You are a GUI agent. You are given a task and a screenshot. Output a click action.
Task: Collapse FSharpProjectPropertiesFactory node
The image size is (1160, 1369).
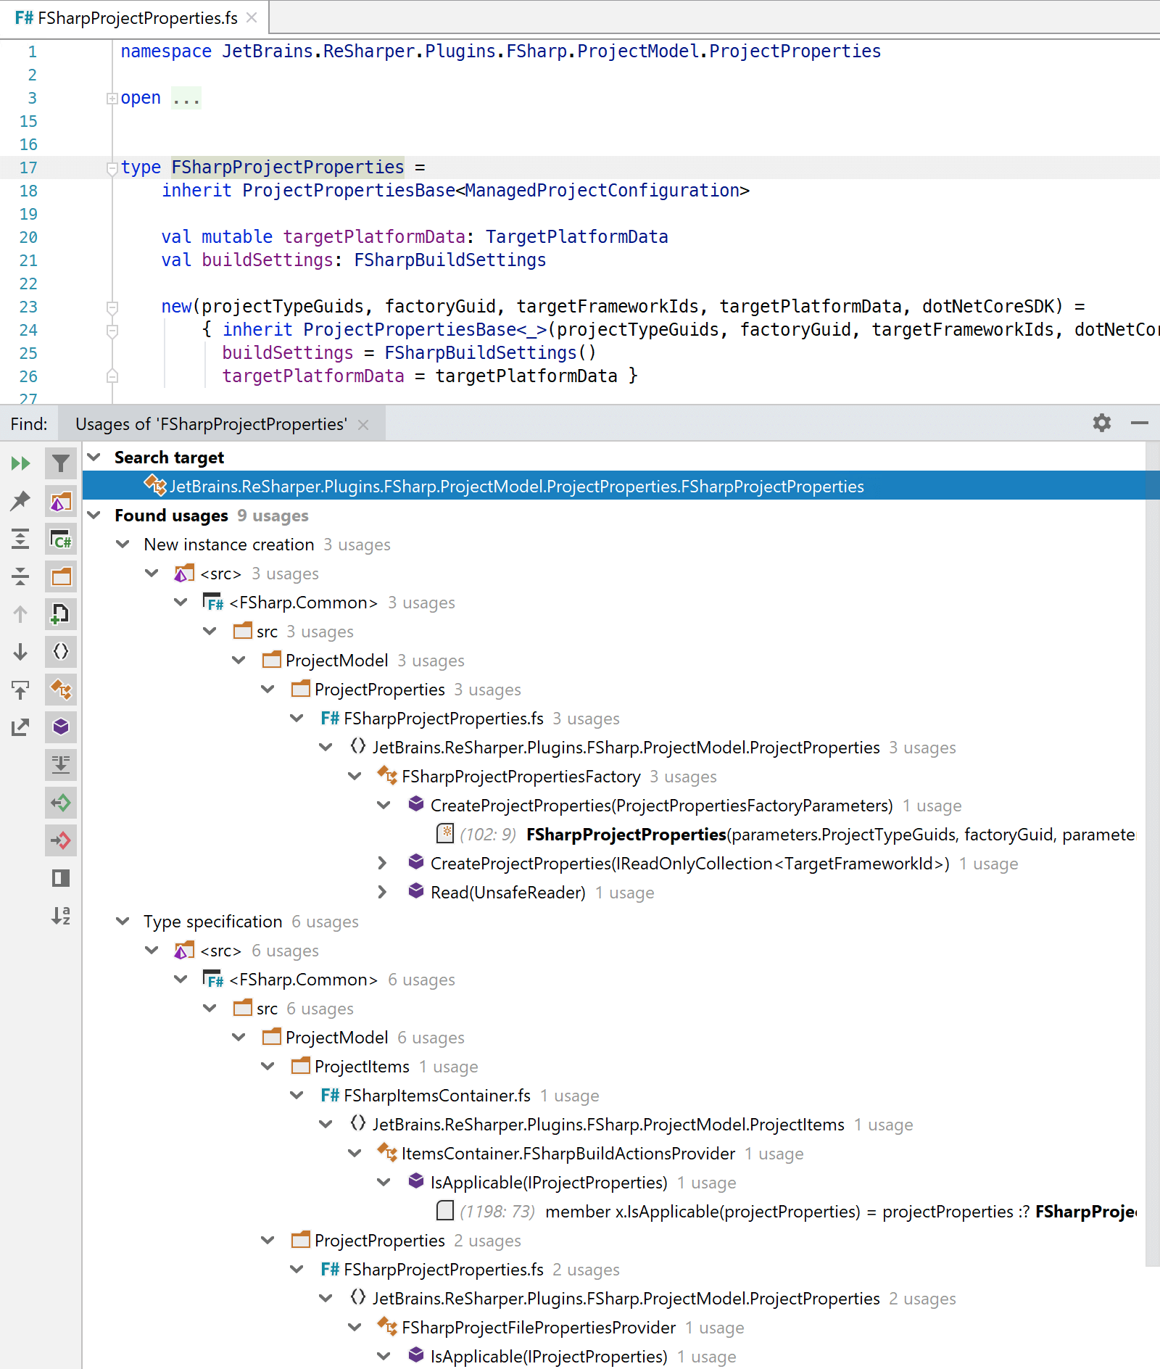click(355, 776)
